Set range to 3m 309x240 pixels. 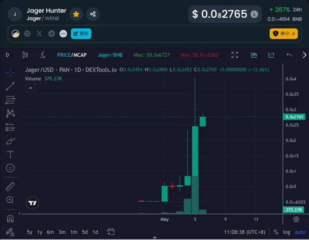coord(62,232)
